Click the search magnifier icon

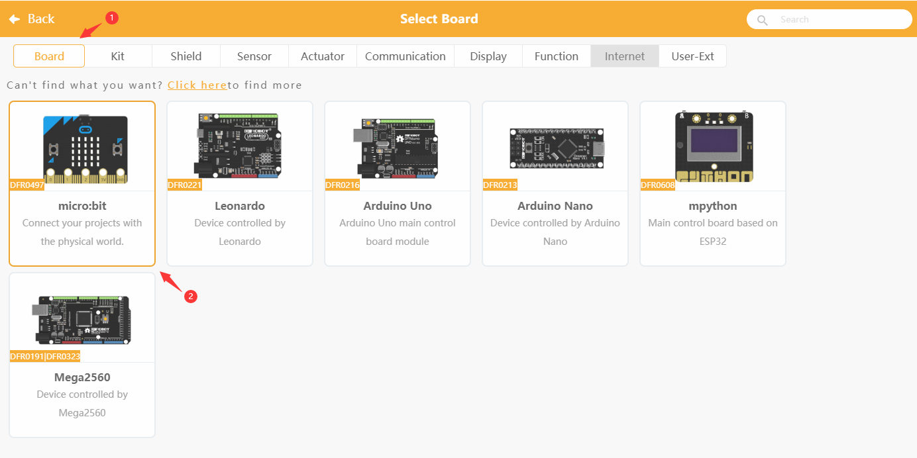(x=763, y=20)
